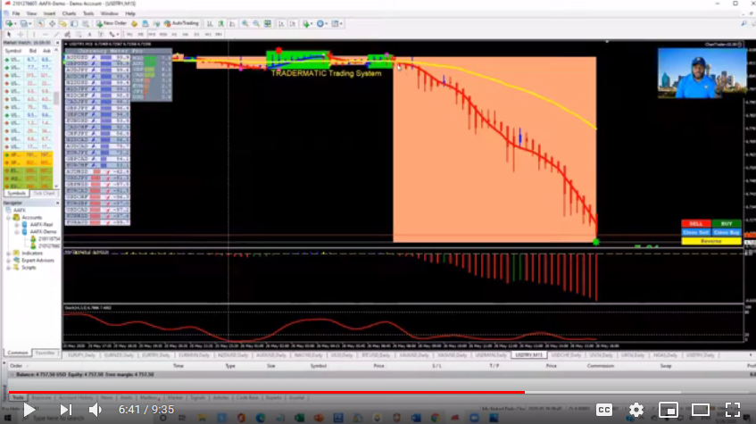
Task: Mute the video volume
Action: pyautogui.click(x=95, y=410)
